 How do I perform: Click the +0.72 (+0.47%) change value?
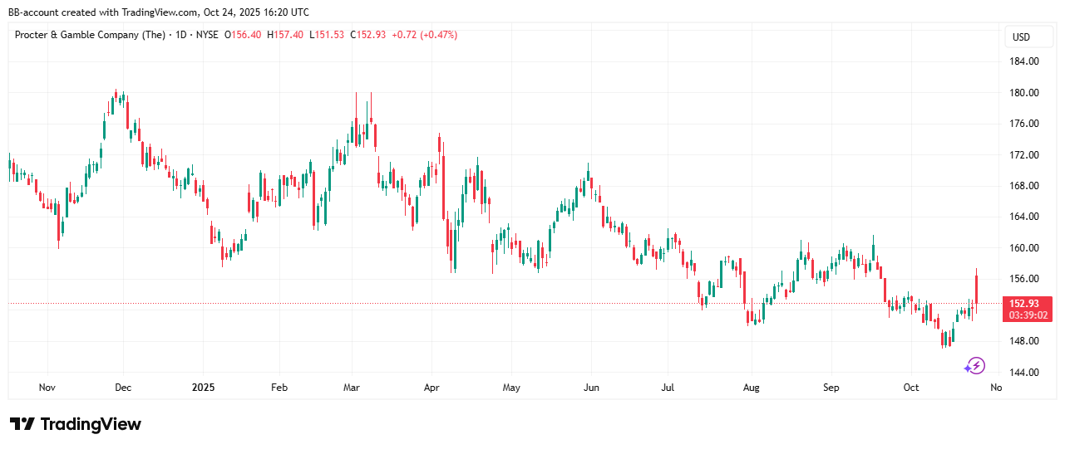coord(423,35)
